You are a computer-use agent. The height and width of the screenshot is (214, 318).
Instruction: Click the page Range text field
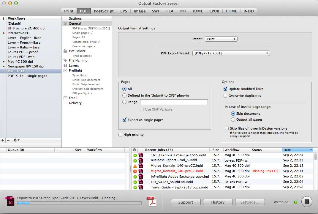click(x=174, y=102)
